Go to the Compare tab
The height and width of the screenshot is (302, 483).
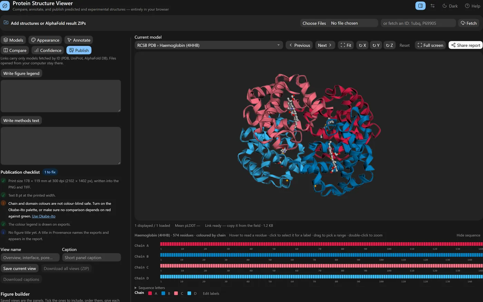pos(15,50)
